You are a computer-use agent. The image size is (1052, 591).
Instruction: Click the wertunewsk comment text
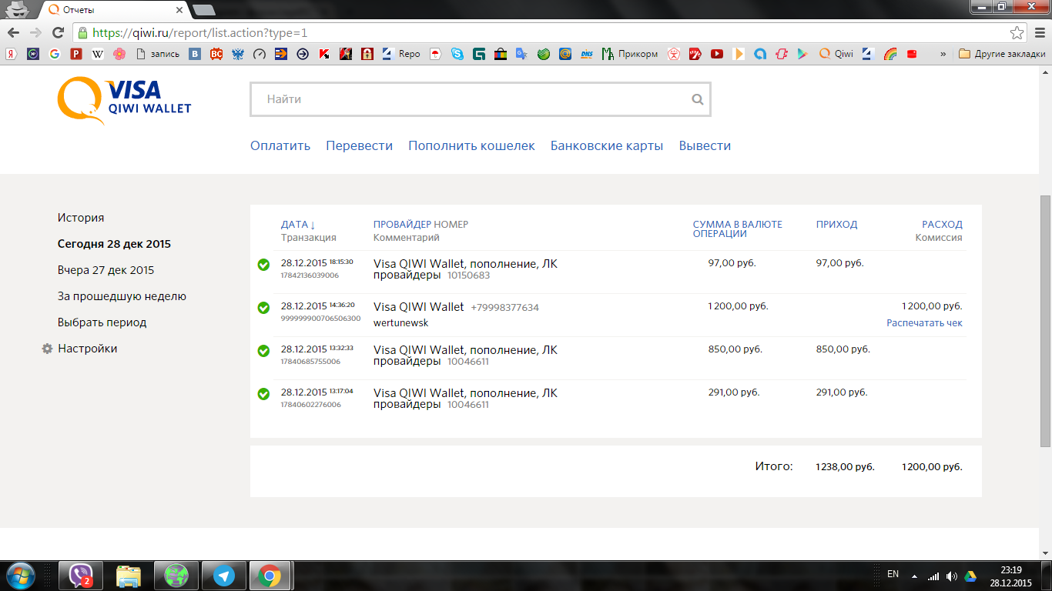pos(400,323)
